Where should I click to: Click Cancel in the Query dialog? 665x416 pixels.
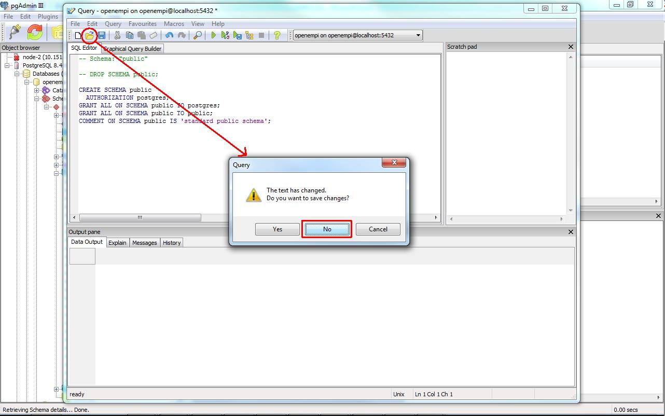tap(378, 229)
